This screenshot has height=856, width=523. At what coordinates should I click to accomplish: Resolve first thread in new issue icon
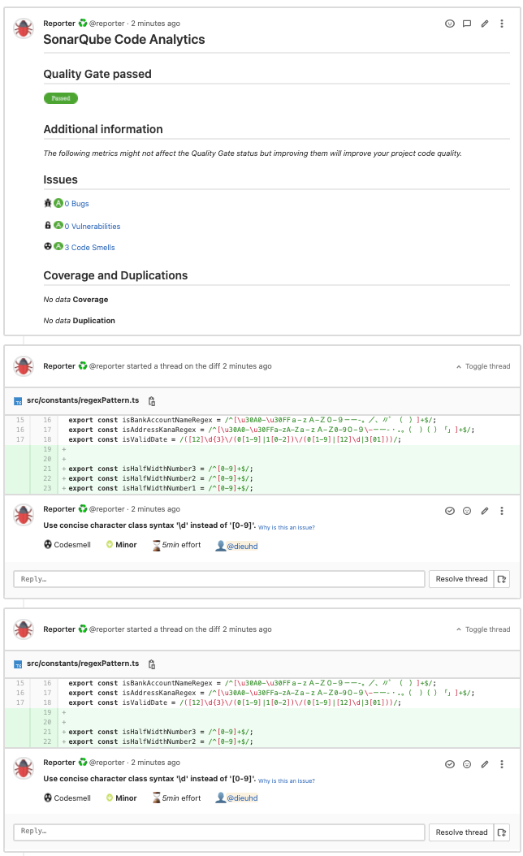click(502, 579)
